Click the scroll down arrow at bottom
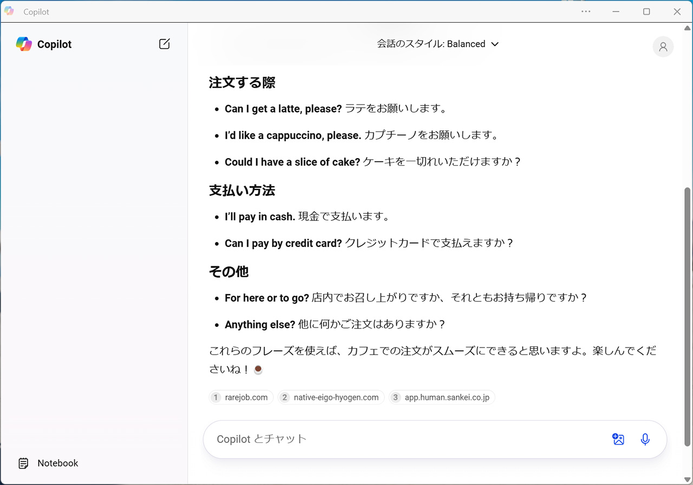693x485 pixels. click(x=688, y=480)
